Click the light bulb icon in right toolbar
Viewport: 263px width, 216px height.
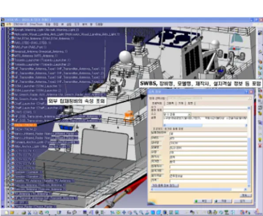[x=260, y=140]
